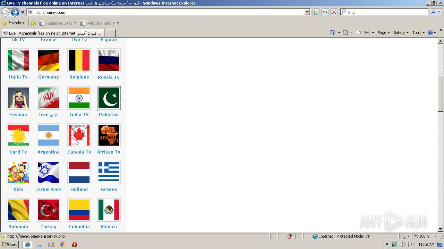444x249 pixels.
Task: Open the Windows Start button
Action: 10,245
